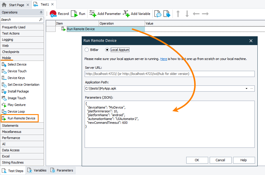Viewport: 265px width, 175px height.
Task: Click OK in Run Remote Device dialog
Action: pyautogui.click(x=197, y=160)
